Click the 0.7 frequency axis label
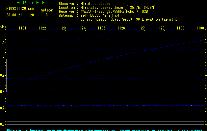The image size is (207, 131). (3, 108)
